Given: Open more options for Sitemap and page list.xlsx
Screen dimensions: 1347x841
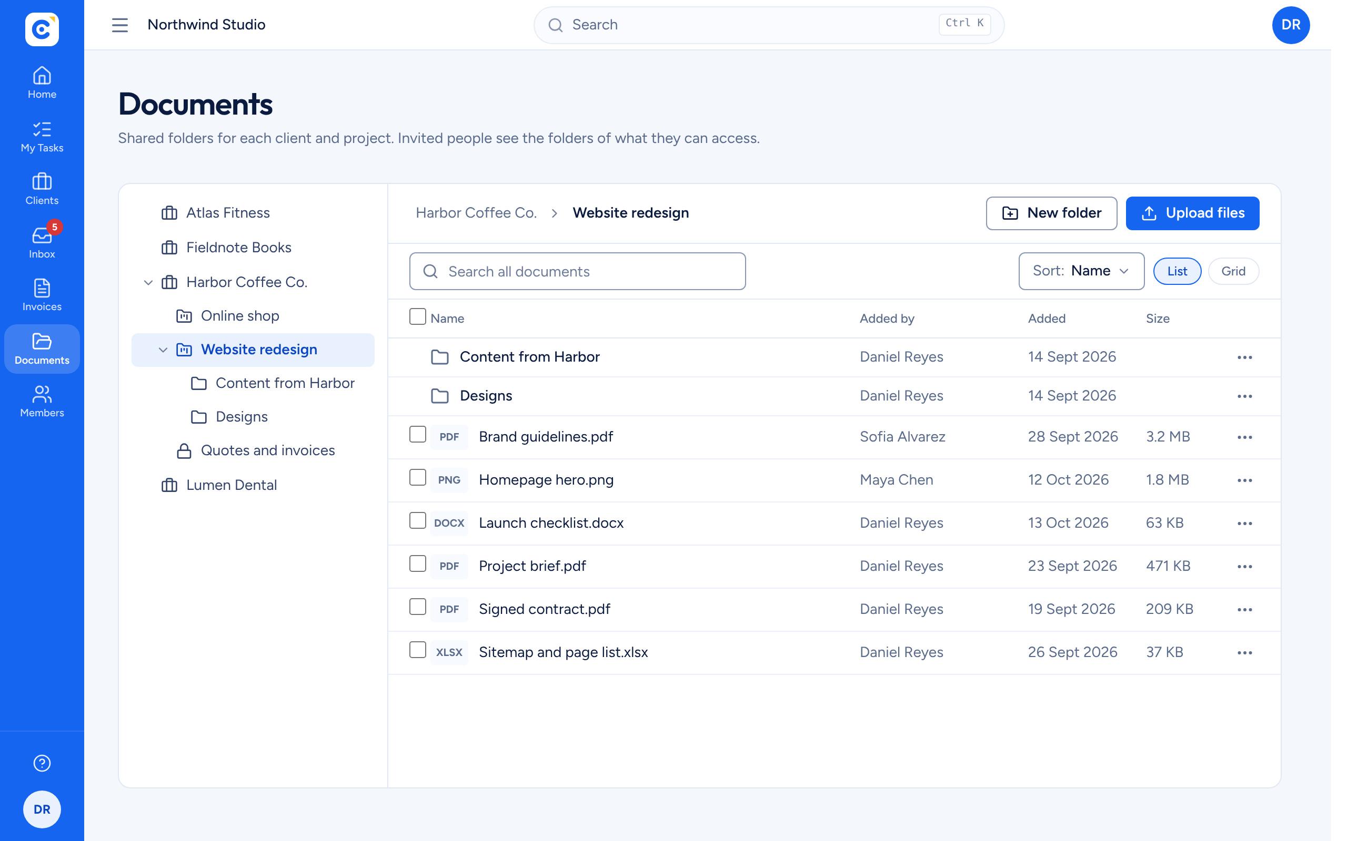Looking at the screenshot, I should point(1244,653).
